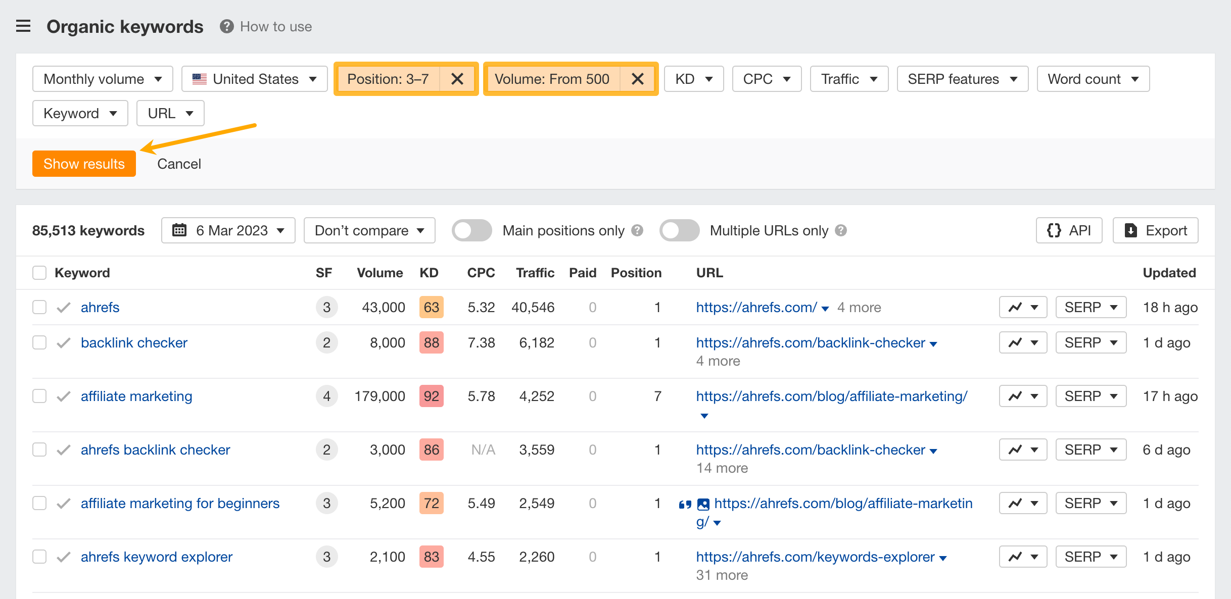Sort table by KD column
The image size is (1231, 599).
point(429,273)
